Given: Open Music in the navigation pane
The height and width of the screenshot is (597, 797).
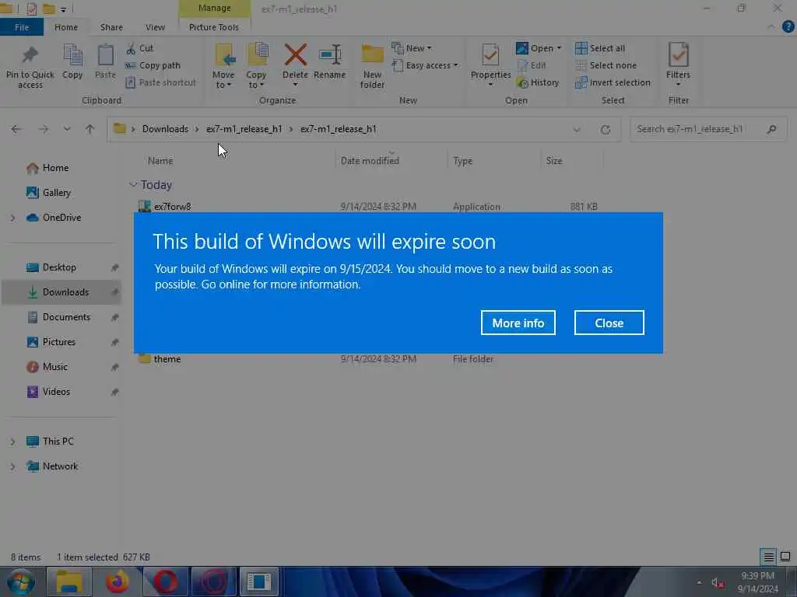Looking at the screenshot, I should point(55,367).
